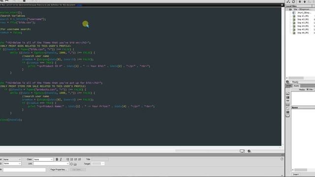The image size is (315, 177).
Task: Select Snip #4.JPG in Local Files
Action: pos(303,26)
